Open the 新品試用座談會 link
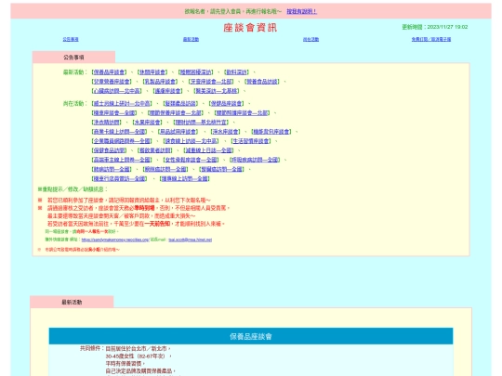Viewport: 502px width, 376px height. tap(178, 132)
